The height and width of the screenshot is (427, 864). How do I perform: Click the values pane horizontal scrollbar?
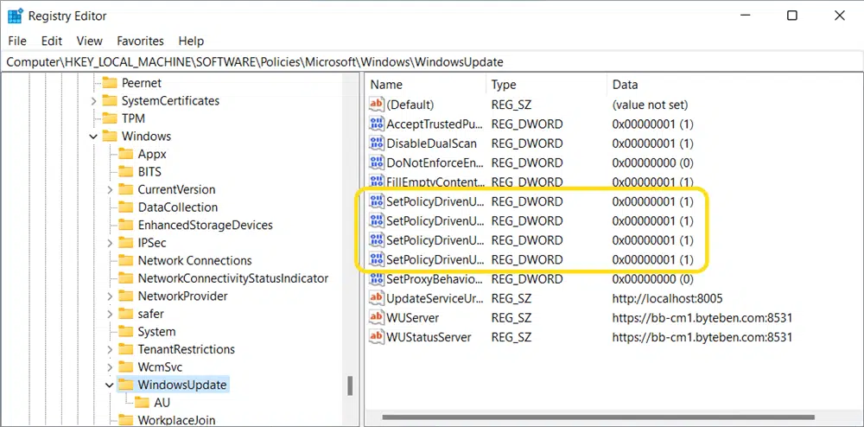point(598,417)
